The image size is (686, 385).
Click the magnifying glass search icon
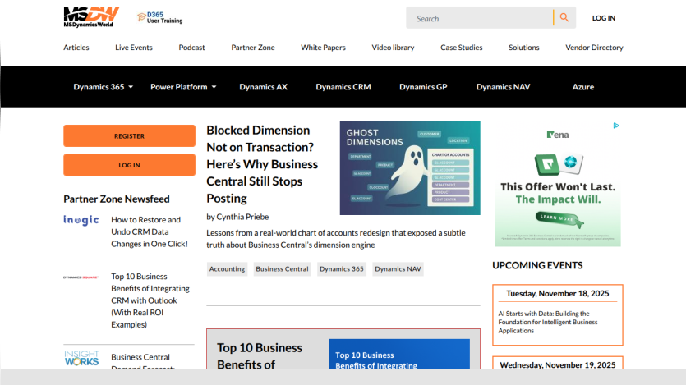coord(564,17)
